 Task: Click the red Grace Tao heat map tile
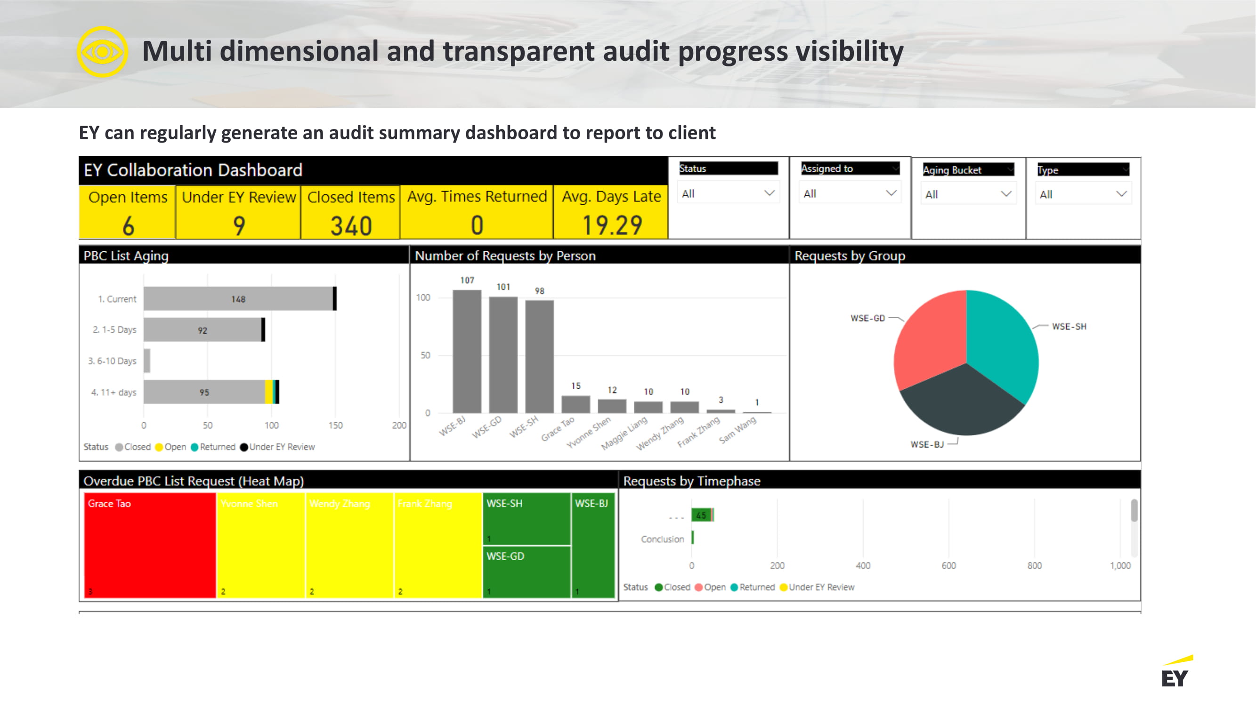coord(150,546)
